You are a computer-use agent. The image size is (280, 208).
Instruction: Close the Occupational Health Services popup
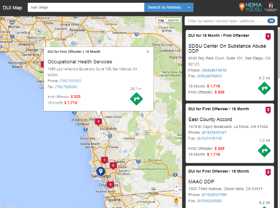point(148,51)
